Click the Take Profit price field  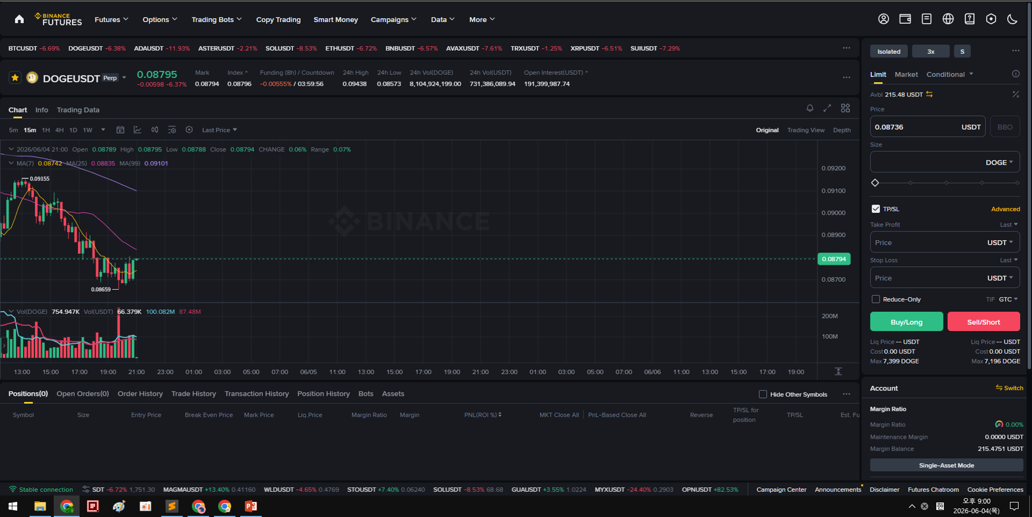point(945,243)
